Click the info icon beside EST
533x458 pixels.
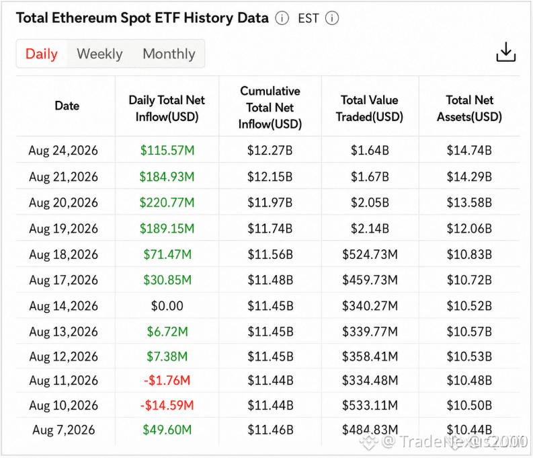point(332,18)
